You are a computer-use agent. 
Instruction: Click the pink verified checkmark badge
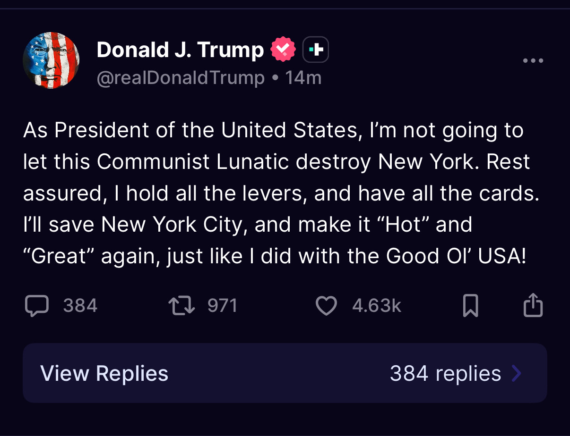(283, 50)
